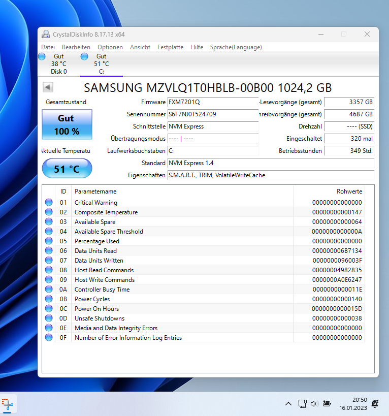
Task: Click the Rohwerte column header
Action: tap(330, 191)
